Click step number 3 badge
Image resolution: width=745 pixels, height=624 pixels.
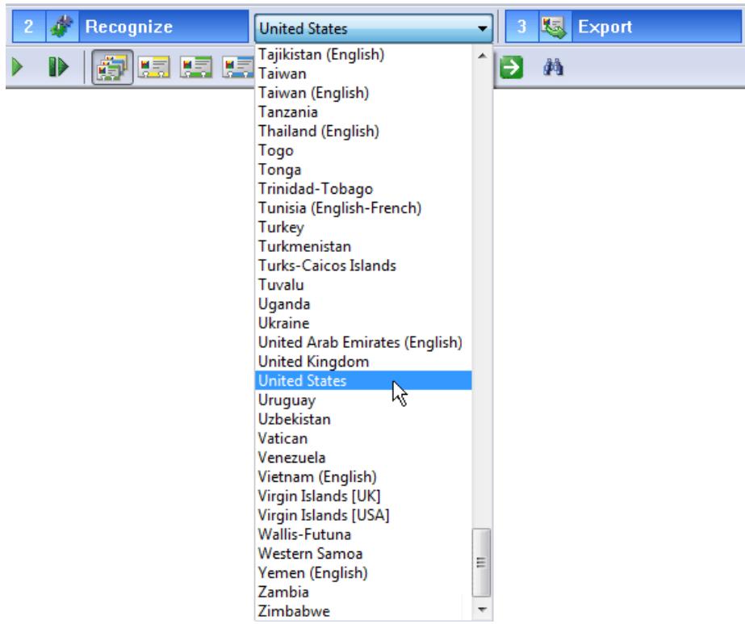pyautogui.click(x=521, y=27)
